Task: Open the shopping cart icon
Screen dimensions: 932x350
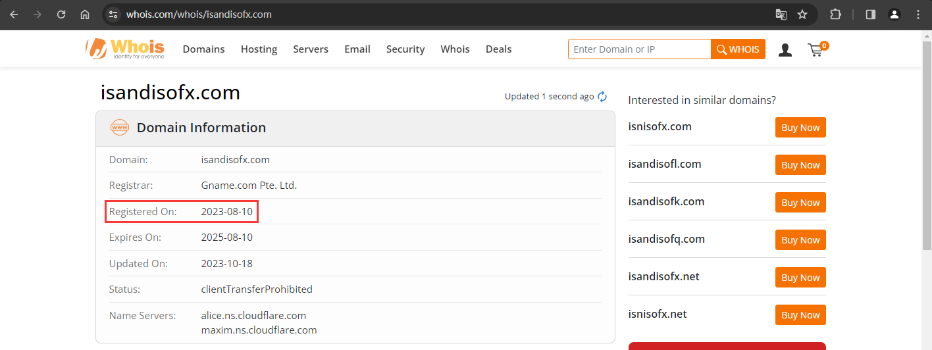Action: 817,49
